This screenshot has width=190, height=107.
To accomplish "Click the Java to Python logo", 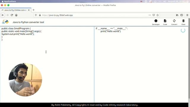I will point(5,22).
